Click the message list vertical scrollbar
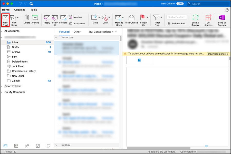Screen dimensions: 231x154 121,38
